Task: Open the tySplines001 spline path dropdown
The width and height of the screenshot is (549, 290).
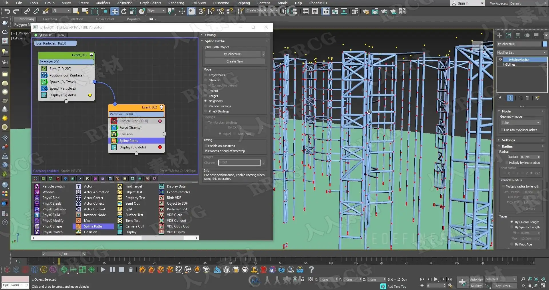Action: [263, 54]
